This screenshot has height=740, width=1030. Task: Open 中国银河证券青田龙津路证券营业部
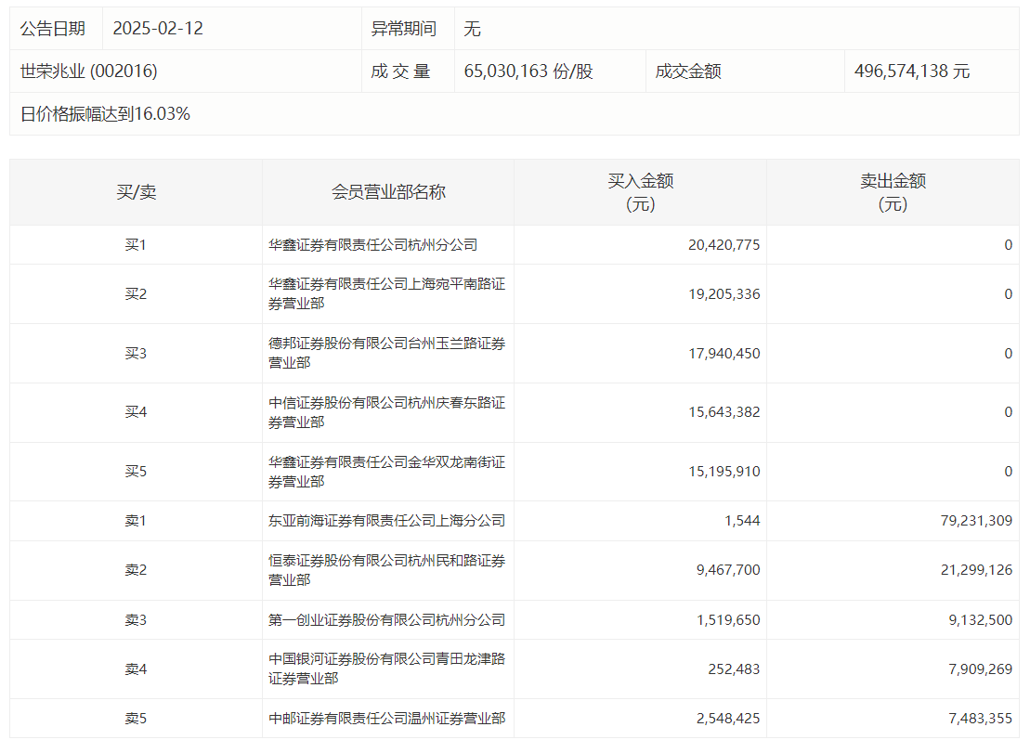tap(386, 669)
